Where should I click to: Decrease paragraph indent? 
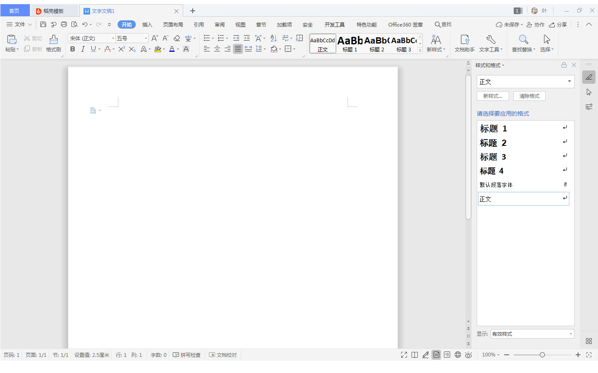click(236, 38)
